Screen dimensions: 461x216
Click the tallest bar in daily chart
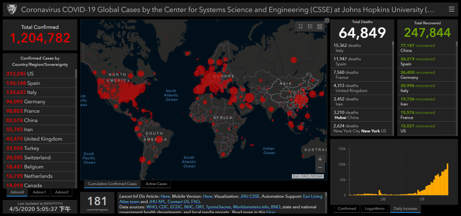[x=447, y=179]
